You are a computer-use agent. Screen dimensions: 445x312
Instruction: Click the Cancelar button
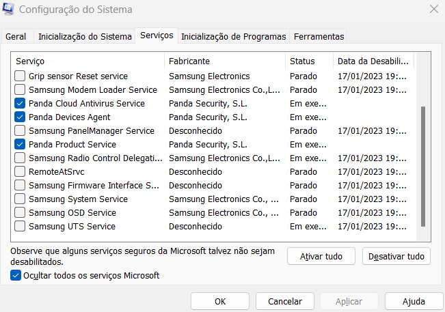click(285, 301)
